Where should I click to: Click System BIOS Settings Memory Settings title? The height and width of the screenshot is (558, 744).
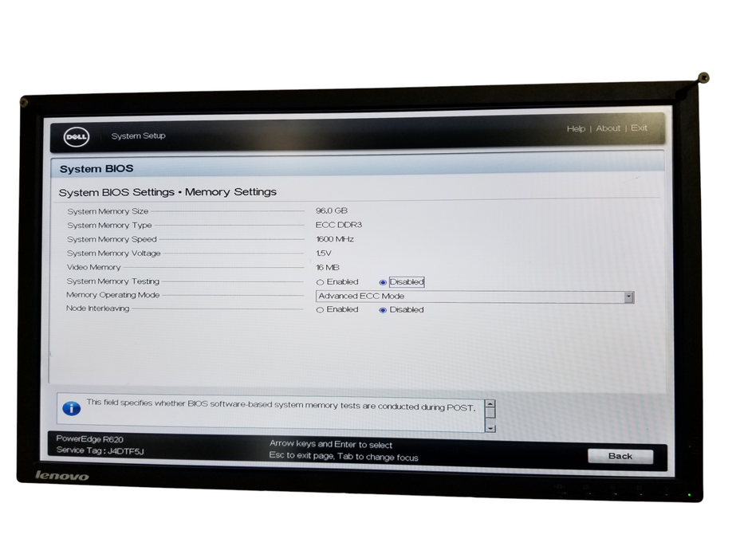pyautogui.click(x=167, y=192)
